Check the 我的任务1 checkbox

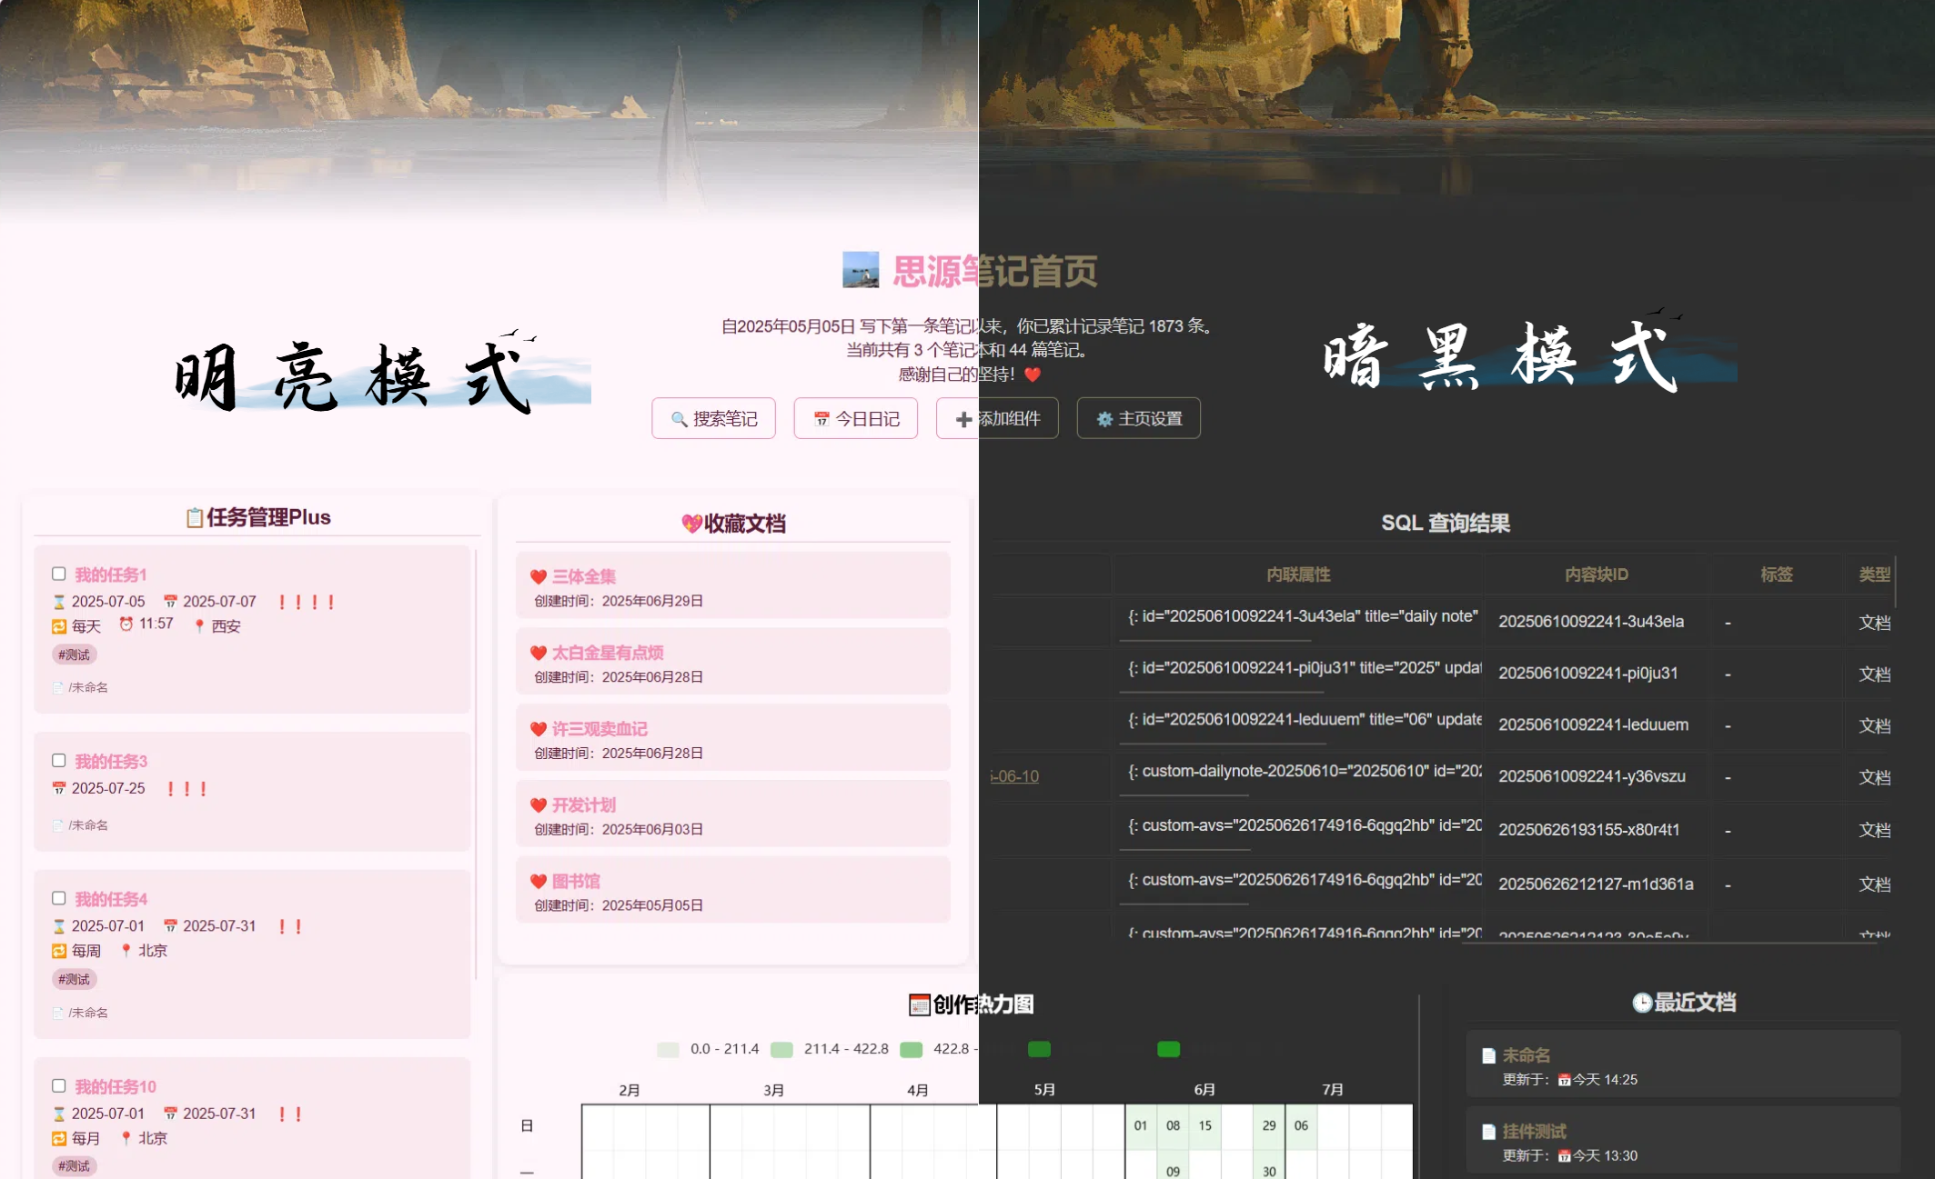click(59, 574)
